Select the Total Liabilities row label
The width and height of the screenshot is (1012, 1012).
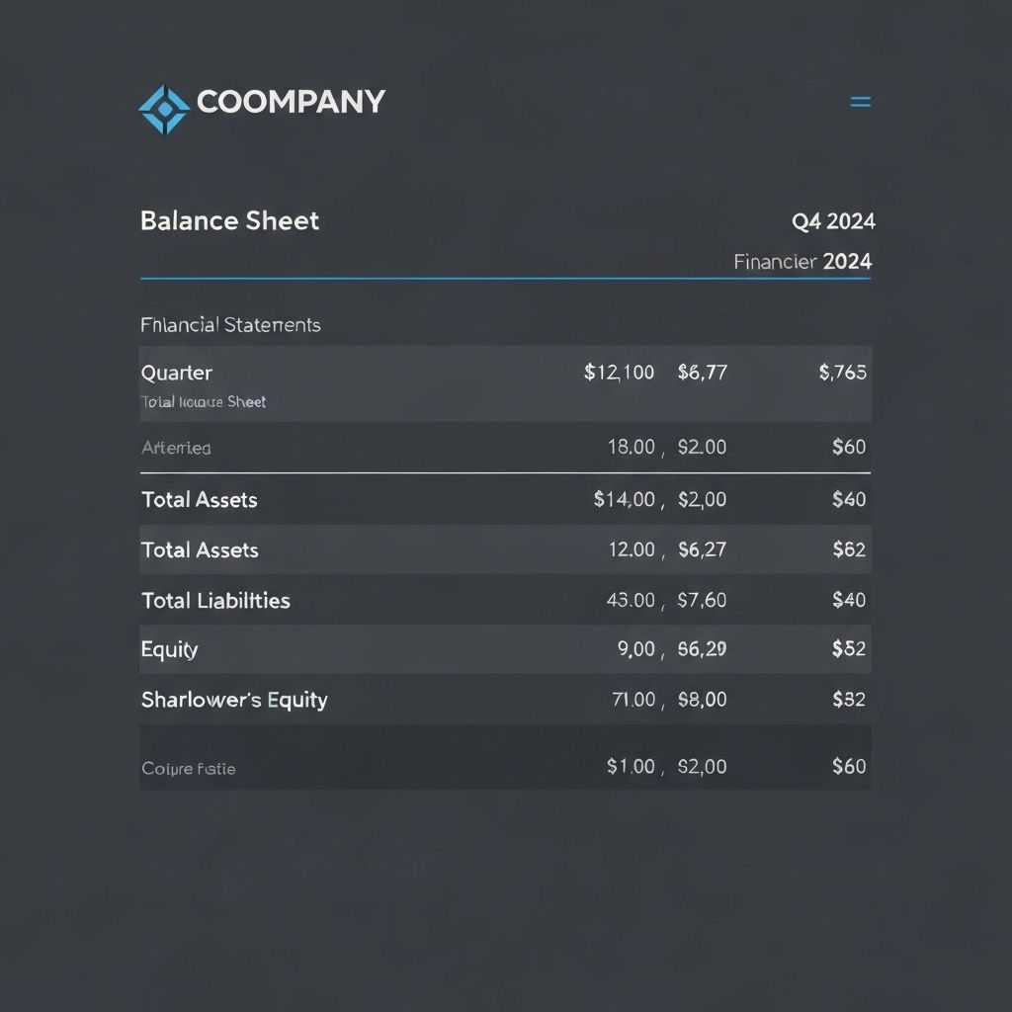point(215,601)
